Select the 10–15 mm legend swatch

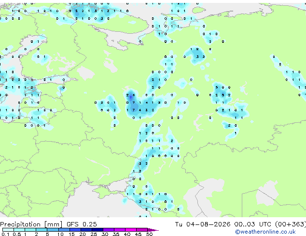[64, 230]
